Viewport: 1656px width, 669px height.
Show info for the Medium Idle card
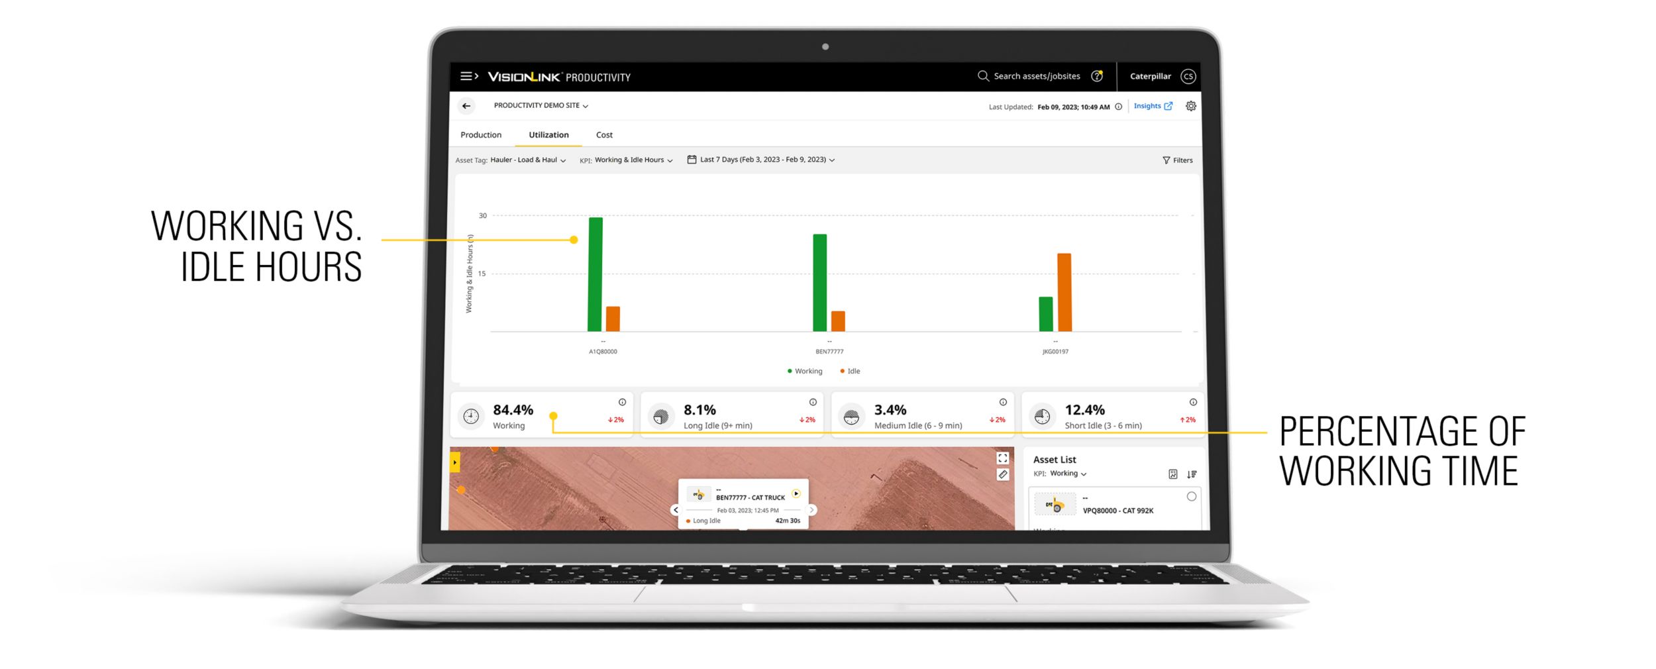pos(1003,402)
